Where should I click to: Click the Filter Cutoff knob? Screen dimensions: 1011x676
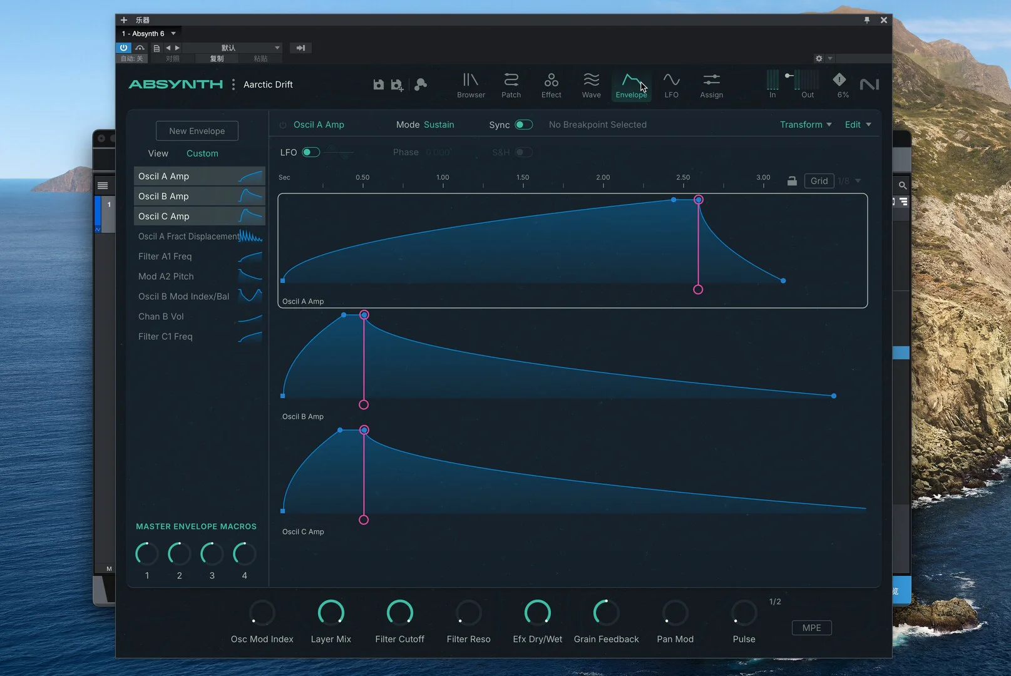399,613
